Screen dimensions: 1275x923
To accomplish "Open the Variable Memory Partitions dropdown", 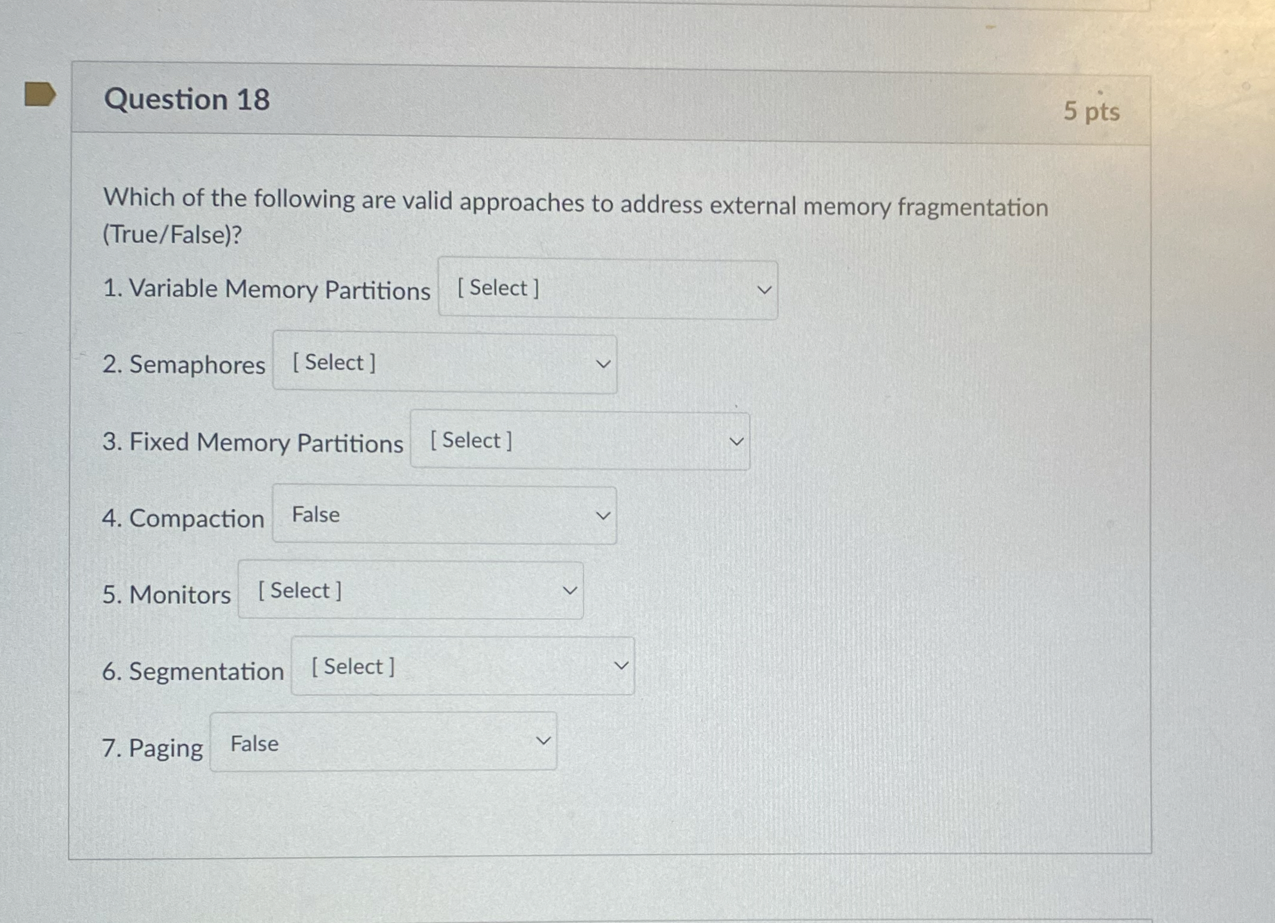I will [x=606, y=289].
